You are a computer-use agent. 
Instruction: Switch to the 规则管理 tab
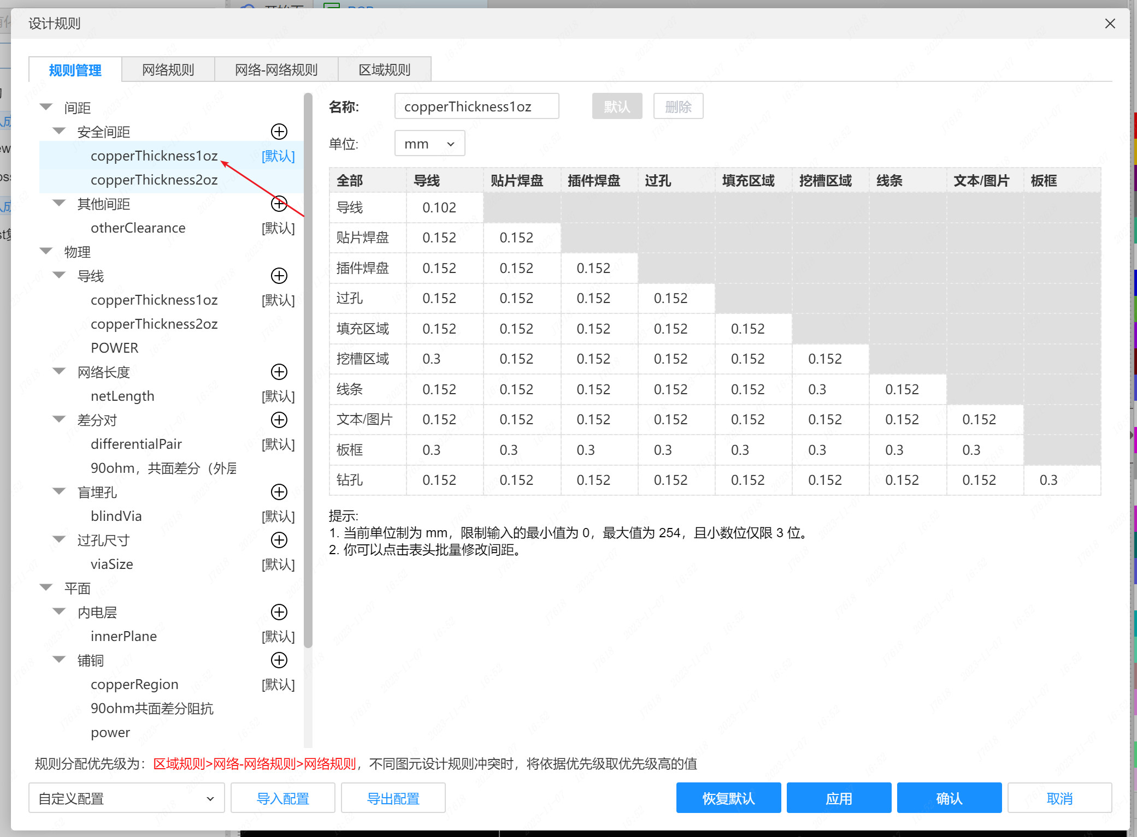pos(75,70)
